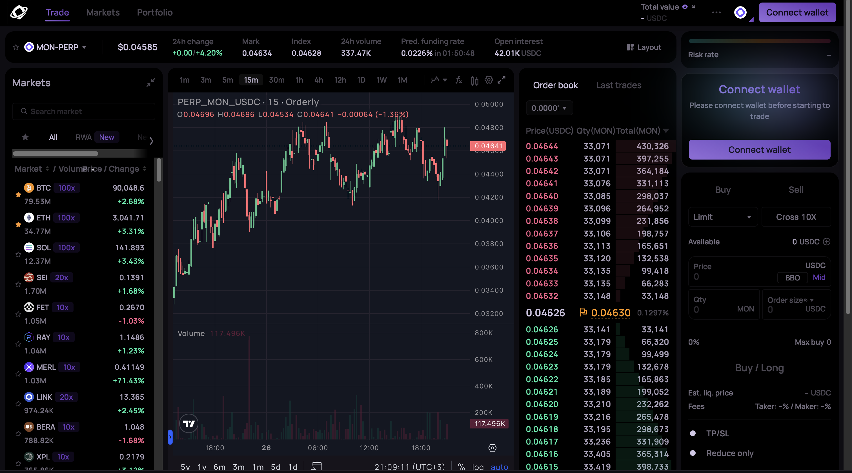
Task: Click the 0% order quantity slider
Action: pyautogui.click(x=694, y=342)
